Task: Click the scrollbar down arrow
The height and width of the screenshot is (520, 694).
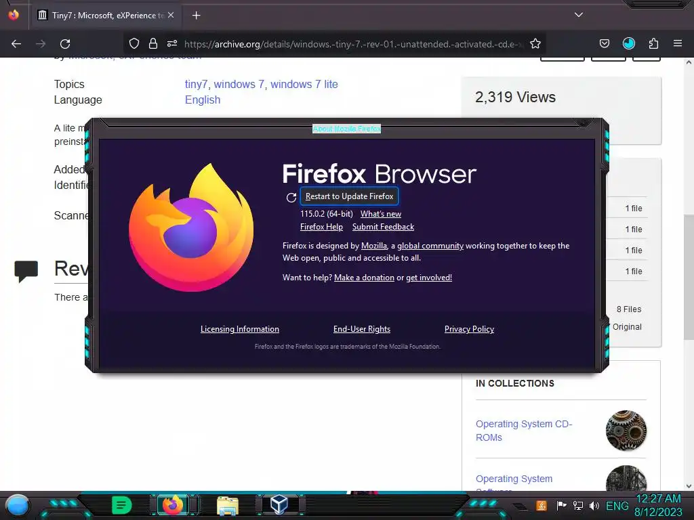Action: (689, 486)
